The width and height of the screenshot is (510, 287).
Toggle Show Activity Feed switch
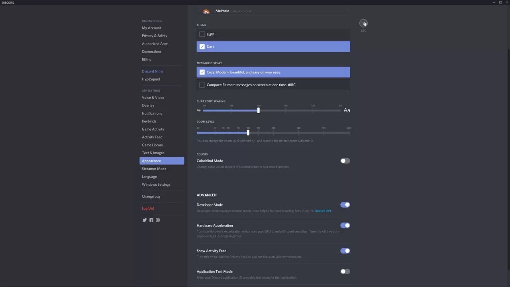pyautogui.click(x=345, y=251)
